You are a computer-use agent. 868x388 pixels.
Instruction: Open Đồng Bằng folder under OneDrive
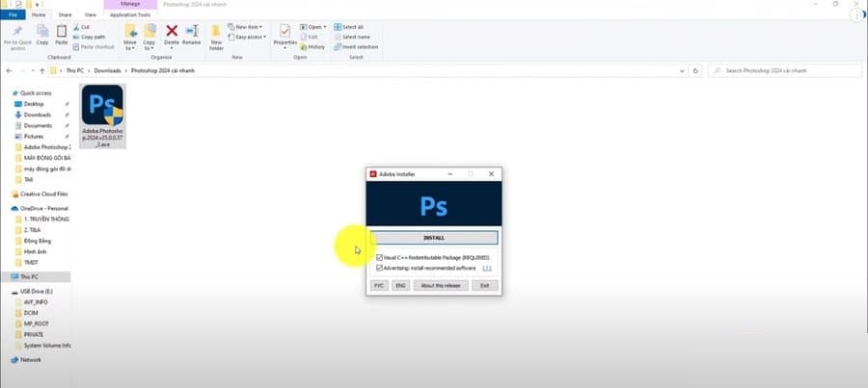point(33,241)
